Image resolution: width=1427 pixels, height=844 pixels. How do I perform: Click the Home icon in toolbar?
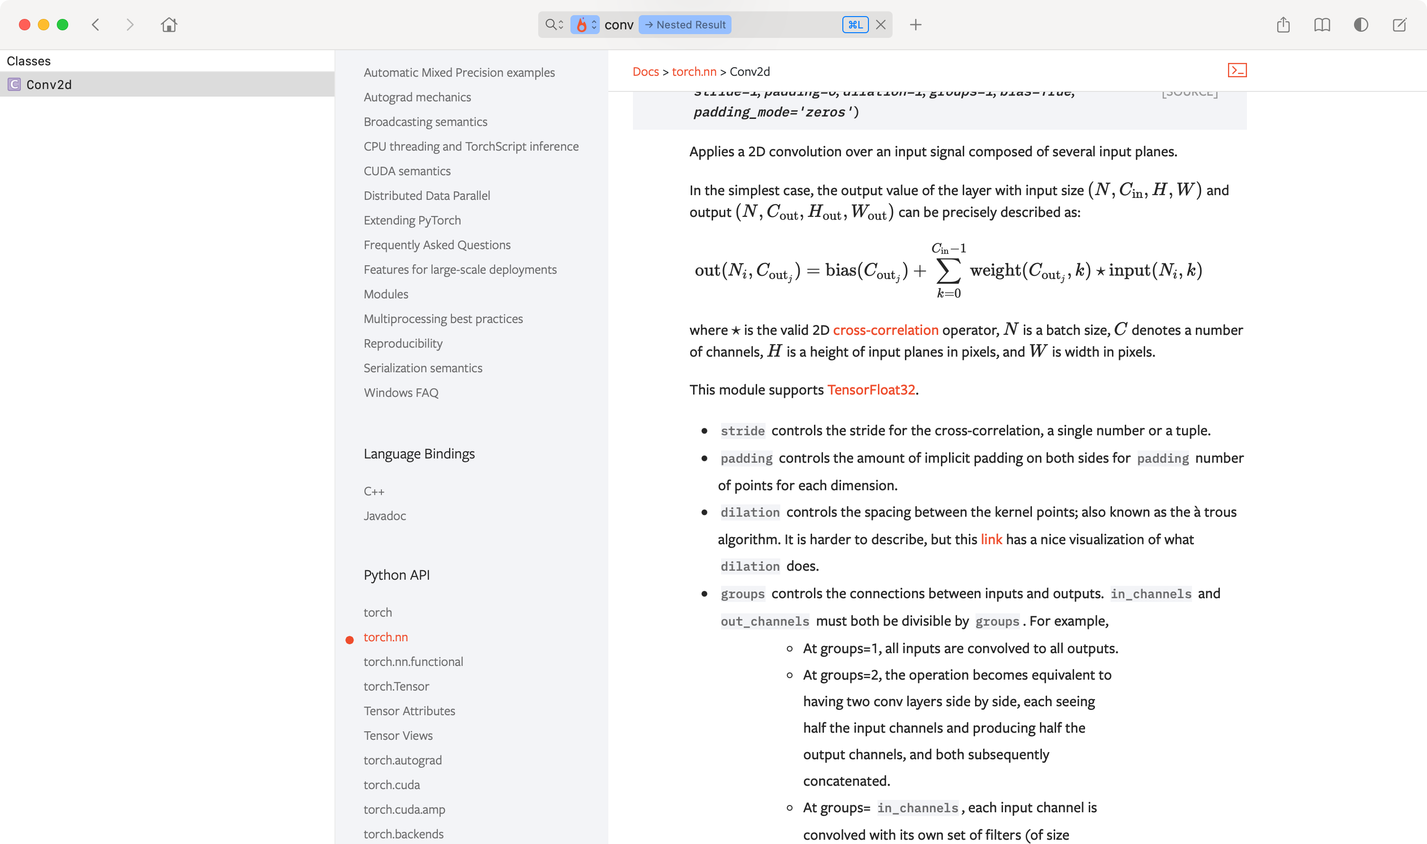click(169, 25)
